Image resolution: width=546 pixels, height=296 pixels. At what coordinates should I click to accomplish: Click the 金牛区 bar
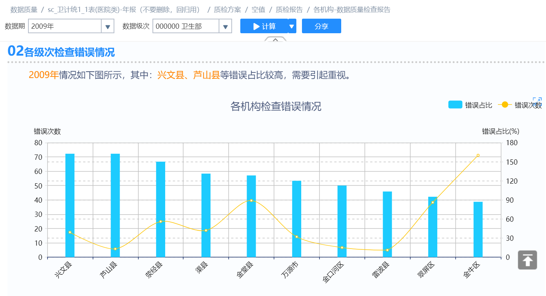click(x=478, y=230)
